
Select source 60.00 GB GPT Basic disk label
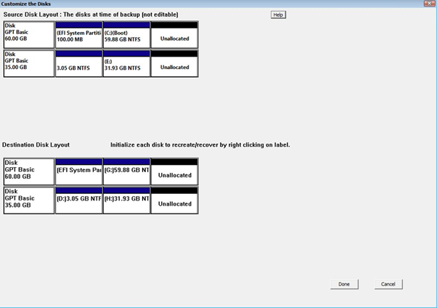tap(29, 35)
